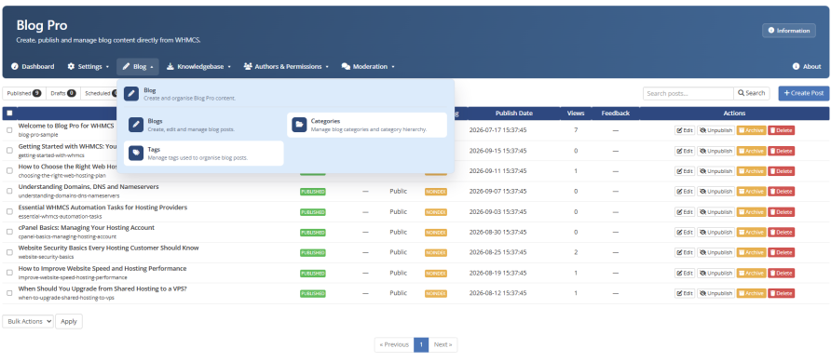Click the Blogs pencil icon in dropdown
The height and width of the screenshot is (362, 831).
point(136,125)
